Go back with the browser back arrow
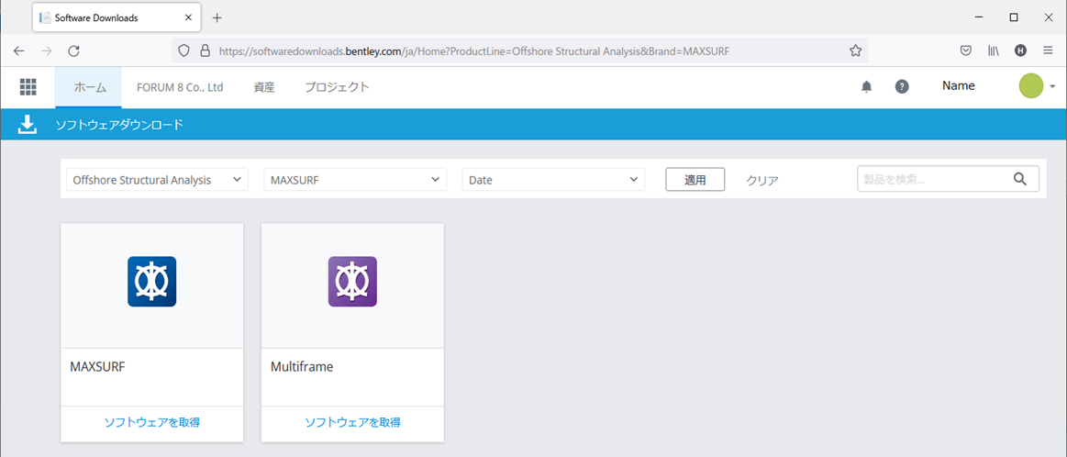Image resolution: width=1067 pixels, height=457 pixels. tap(19, 50)
